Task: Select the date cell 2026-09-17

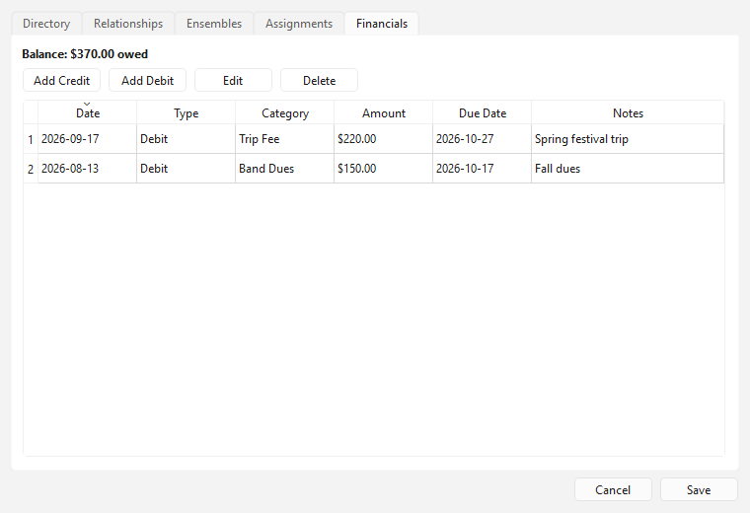Action: [88, 139]
